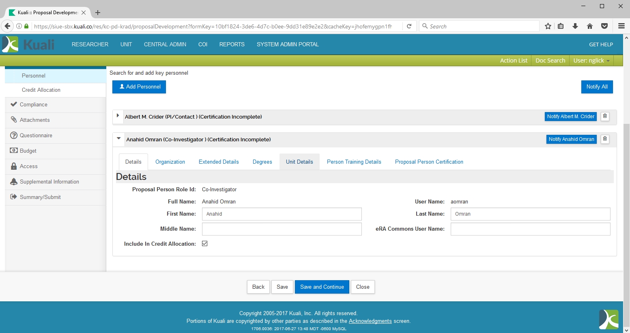Screen dimensions: 630x333
Task: Switch to the Unit Details tab
Action: point(299,162)
